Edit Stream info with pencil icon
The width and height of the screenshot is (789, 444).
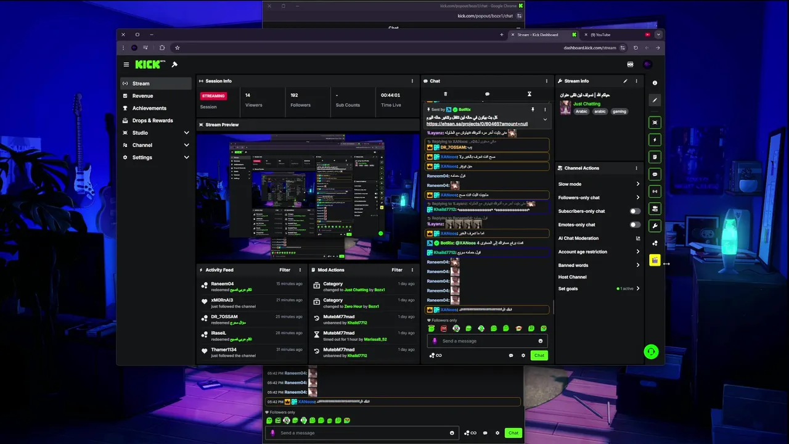(x=625, y=81)
